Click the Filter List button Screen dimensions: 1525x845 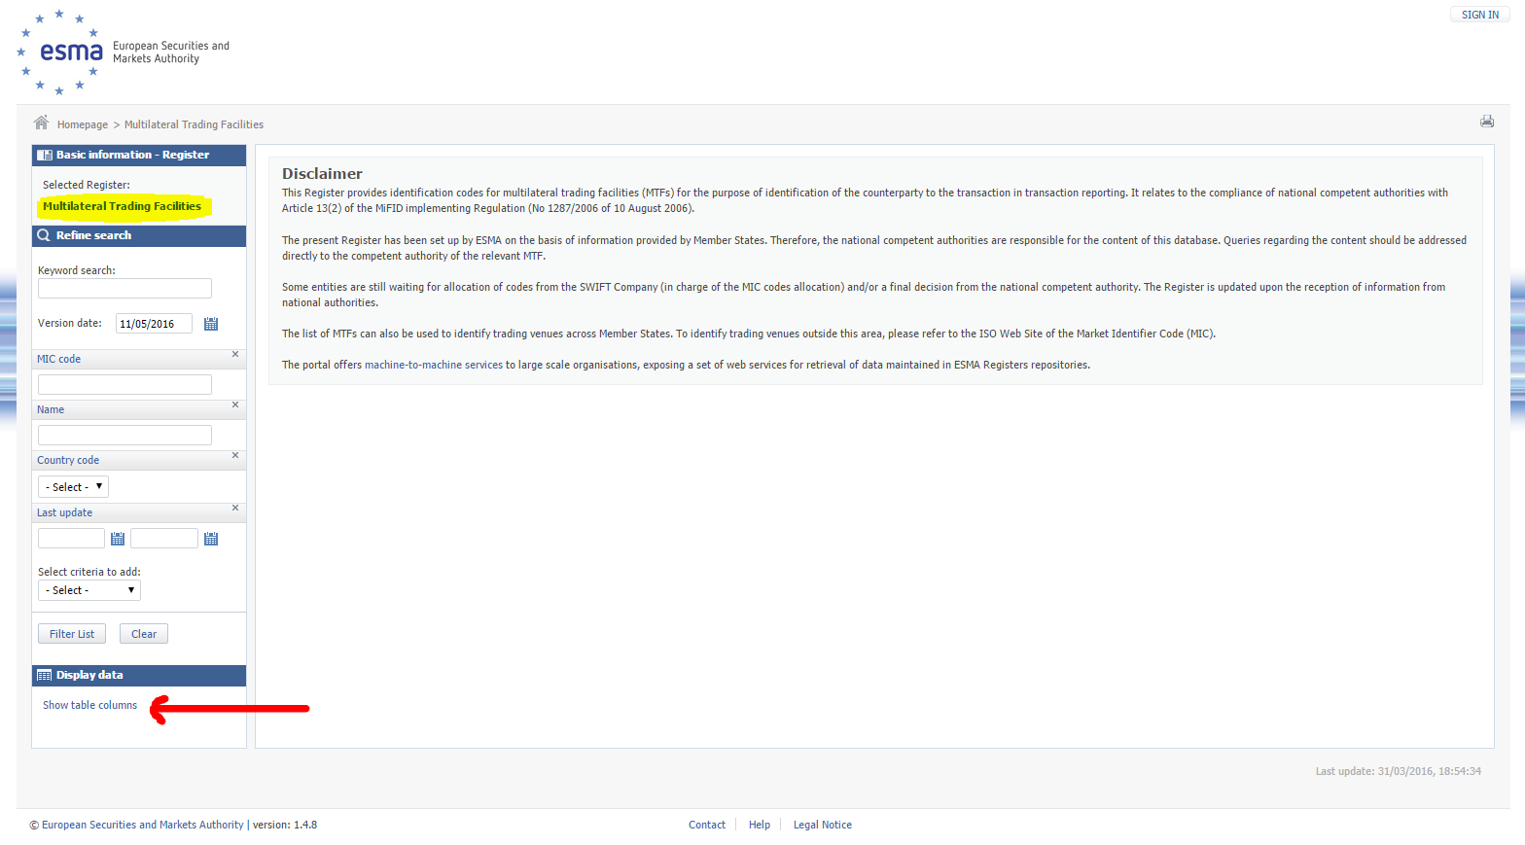pyautogui.click(x=72, y=634)
